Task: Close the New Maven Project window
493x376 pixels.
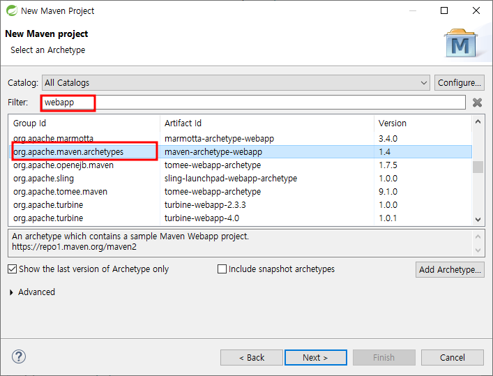Action: (476, 10)
